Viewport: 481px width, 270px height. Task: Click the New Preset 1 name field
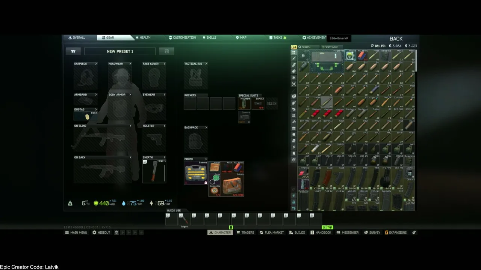pos(120,51)
